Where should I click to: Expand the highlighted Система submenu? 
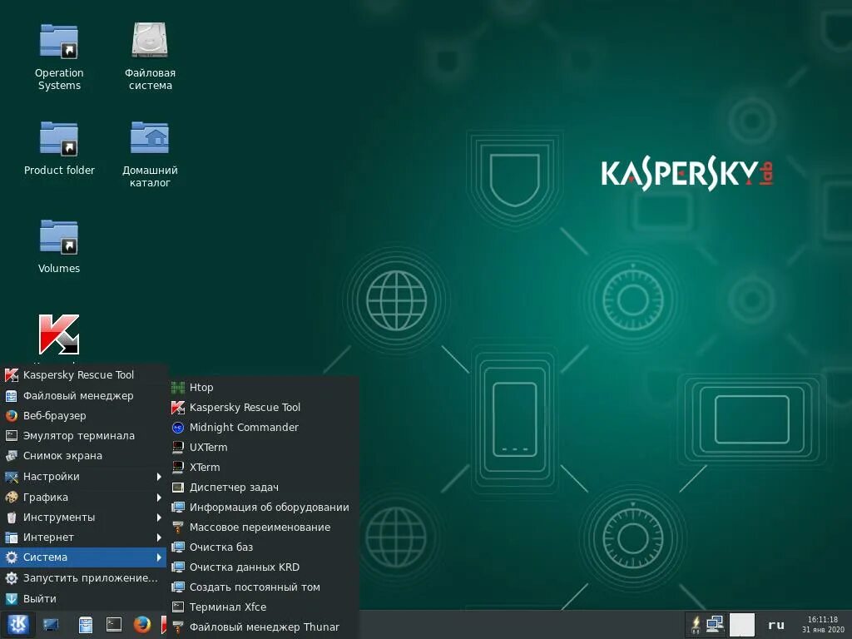point(84,557)
